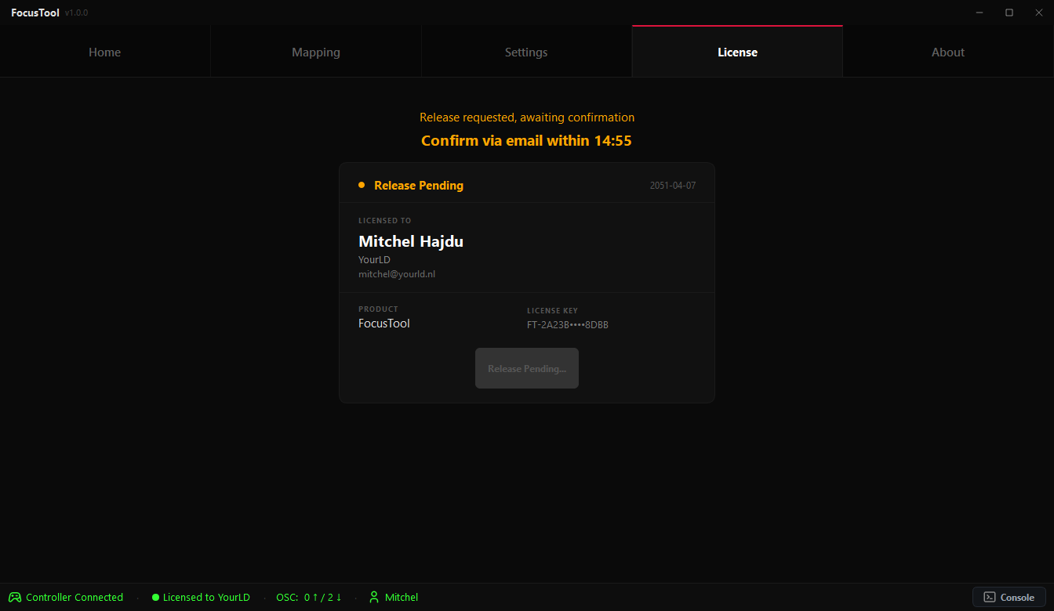Click the Release Pending header label
Screen dimensions: 1054x611
(x=419, y=186)
